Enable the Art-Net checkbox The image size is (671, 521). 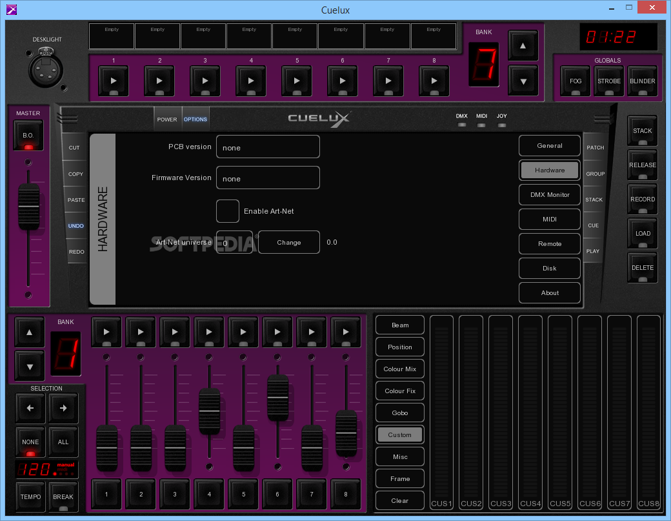tap(228, 211)
